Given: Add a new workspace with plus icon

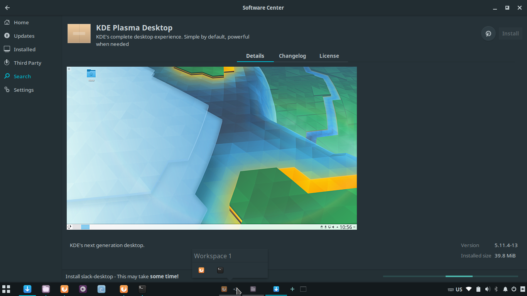Looking at the screenshot, I should 292,289.
